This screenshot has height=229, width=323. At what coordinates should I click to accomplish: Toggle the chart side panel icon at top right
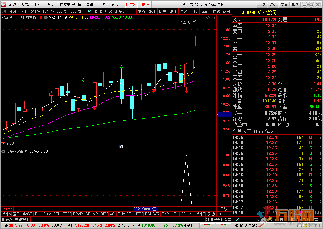[214, 18]
